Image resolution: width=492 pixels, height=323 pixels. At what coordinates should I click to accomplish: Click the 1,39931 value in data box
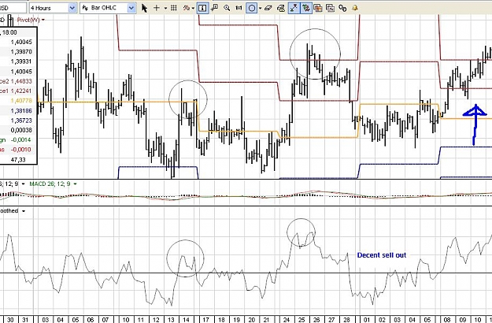[21, 61]
